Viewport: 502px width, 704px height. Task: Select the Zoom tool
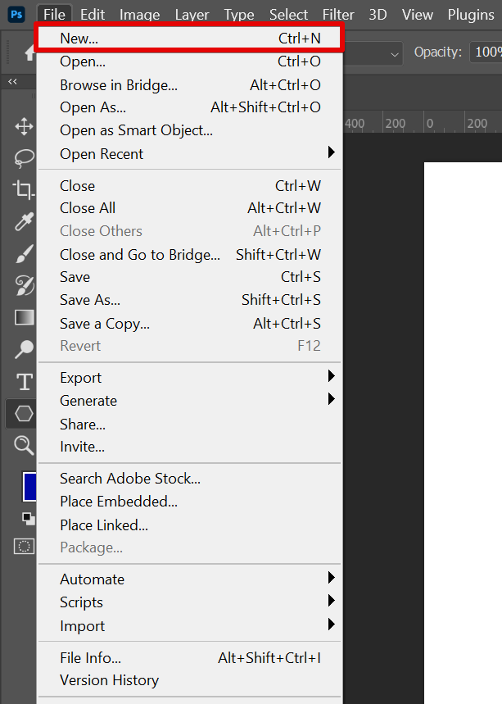click(x=24, y=445)
